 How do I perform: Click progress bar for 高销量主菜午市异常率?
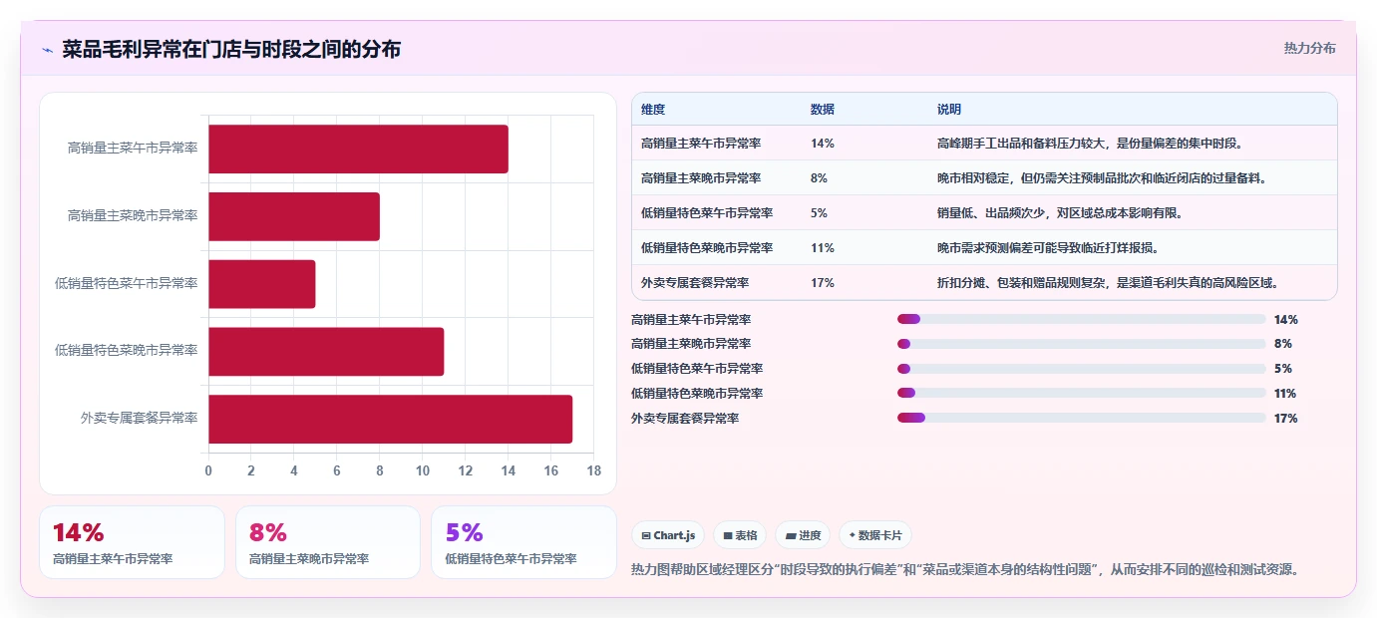click(1081, 319)
